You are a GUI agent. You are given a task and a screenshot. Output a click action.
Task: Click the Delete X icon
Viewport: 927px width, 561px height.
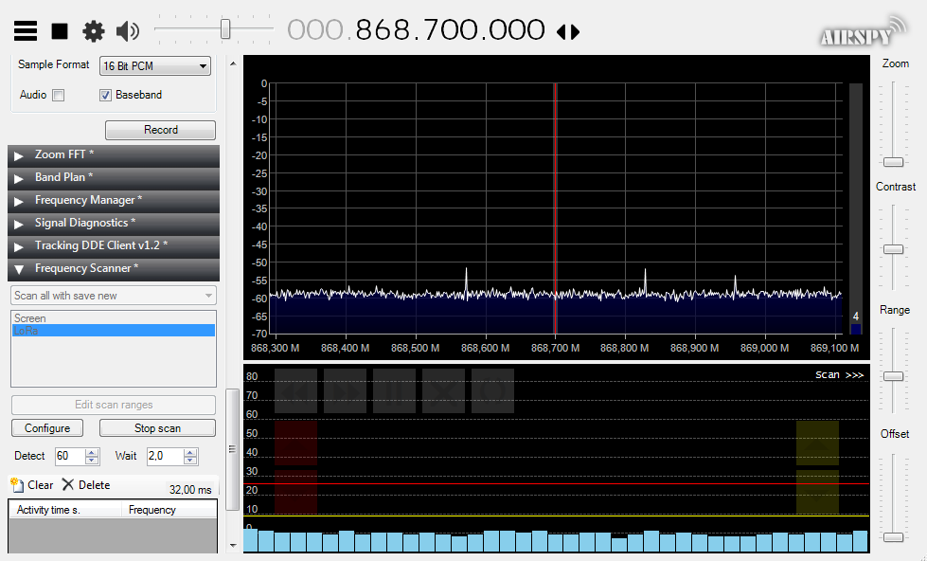[68, 484]
